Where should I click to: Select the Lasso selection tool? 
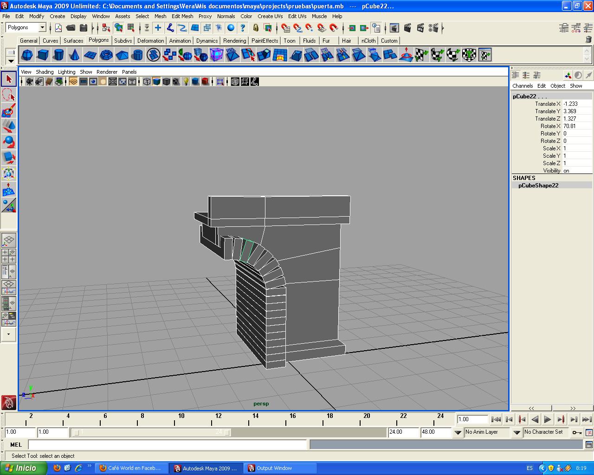pyautogui.click(x=8, y=95)
